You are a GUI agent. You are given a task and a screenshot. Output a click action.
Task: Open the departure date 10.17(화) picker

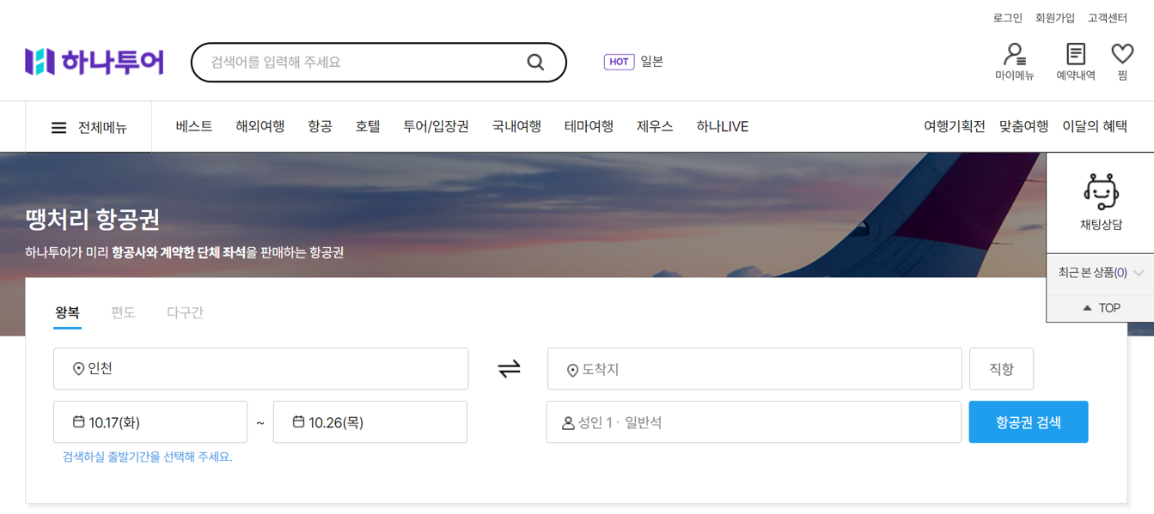(x=150, y=422)
